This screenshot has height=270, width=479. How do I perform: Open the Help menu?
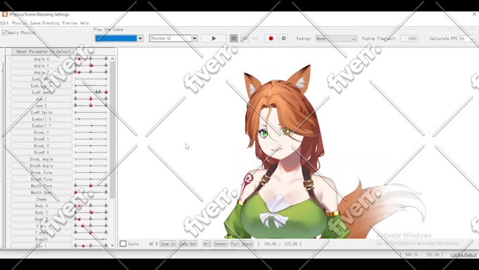coord(85,23)
